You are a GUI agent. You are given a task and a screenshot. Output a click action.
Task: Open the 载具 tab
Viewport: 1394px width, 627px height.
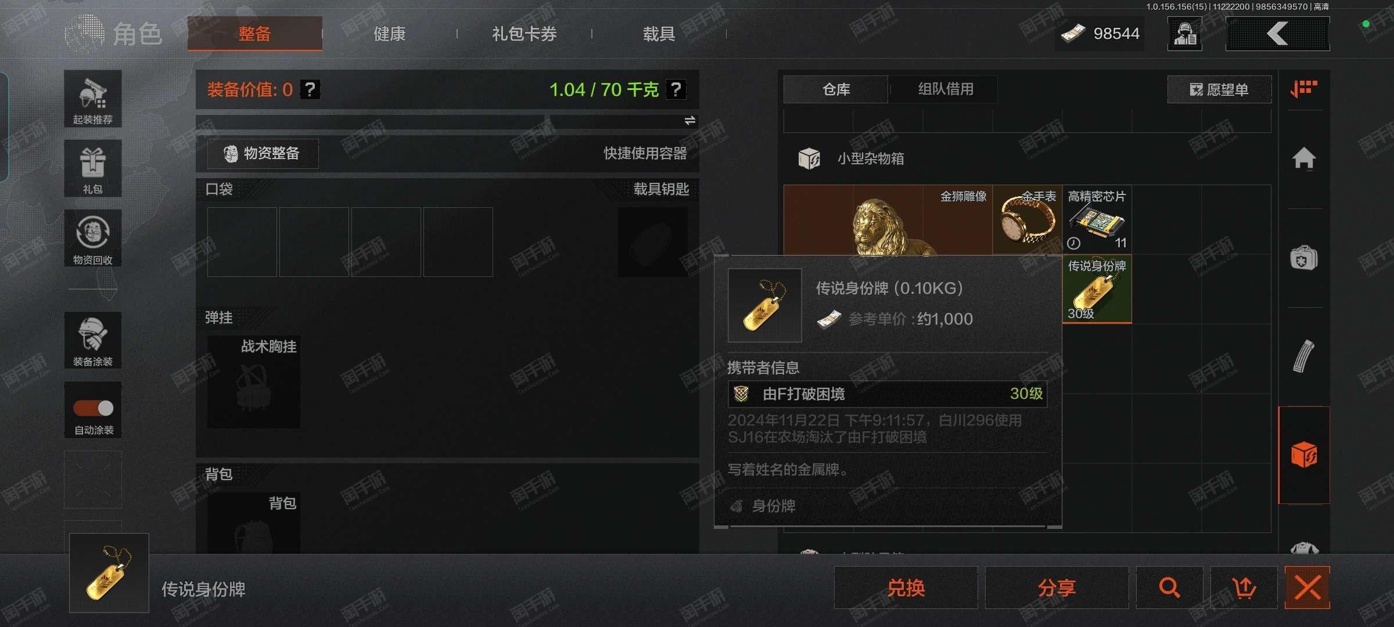click(x=659, y=34)
